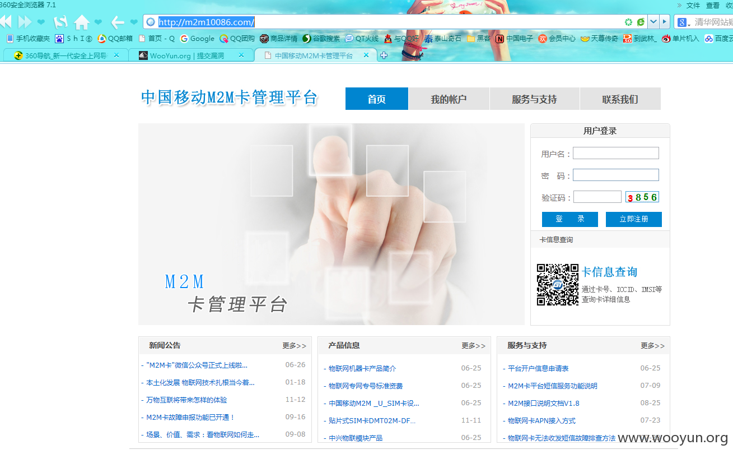Open 服务与支持 navigation item
Image resolution: width=733 pixels, height=454 pixels.
coord(534,99)
